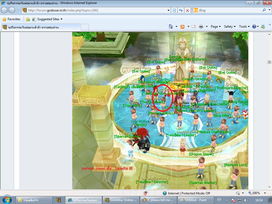272x204 pixels.
Task: Add page to Favorites bar icon
Action: (x=28, y=19)
